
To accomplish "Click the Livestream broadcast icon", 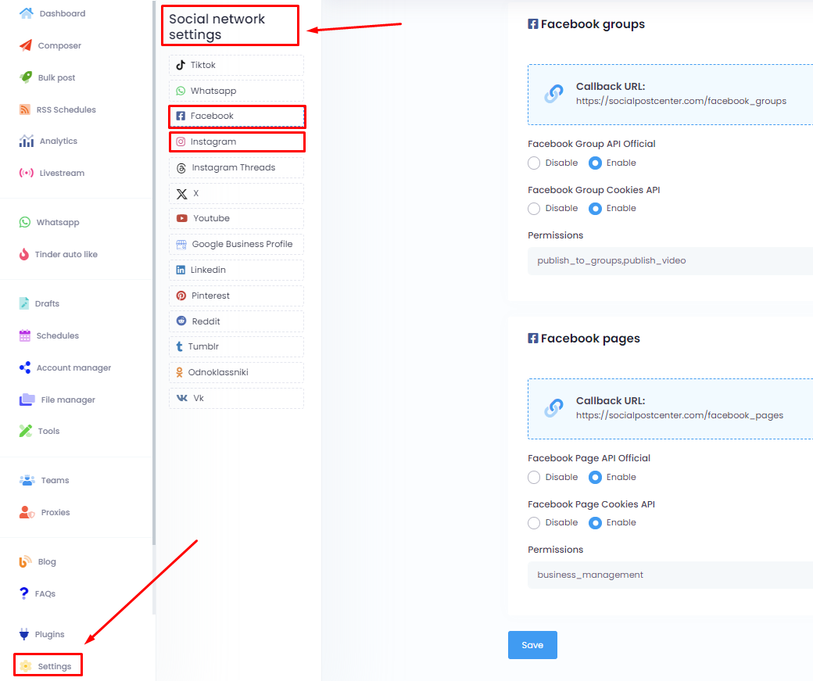I will (x=26, y=173).
